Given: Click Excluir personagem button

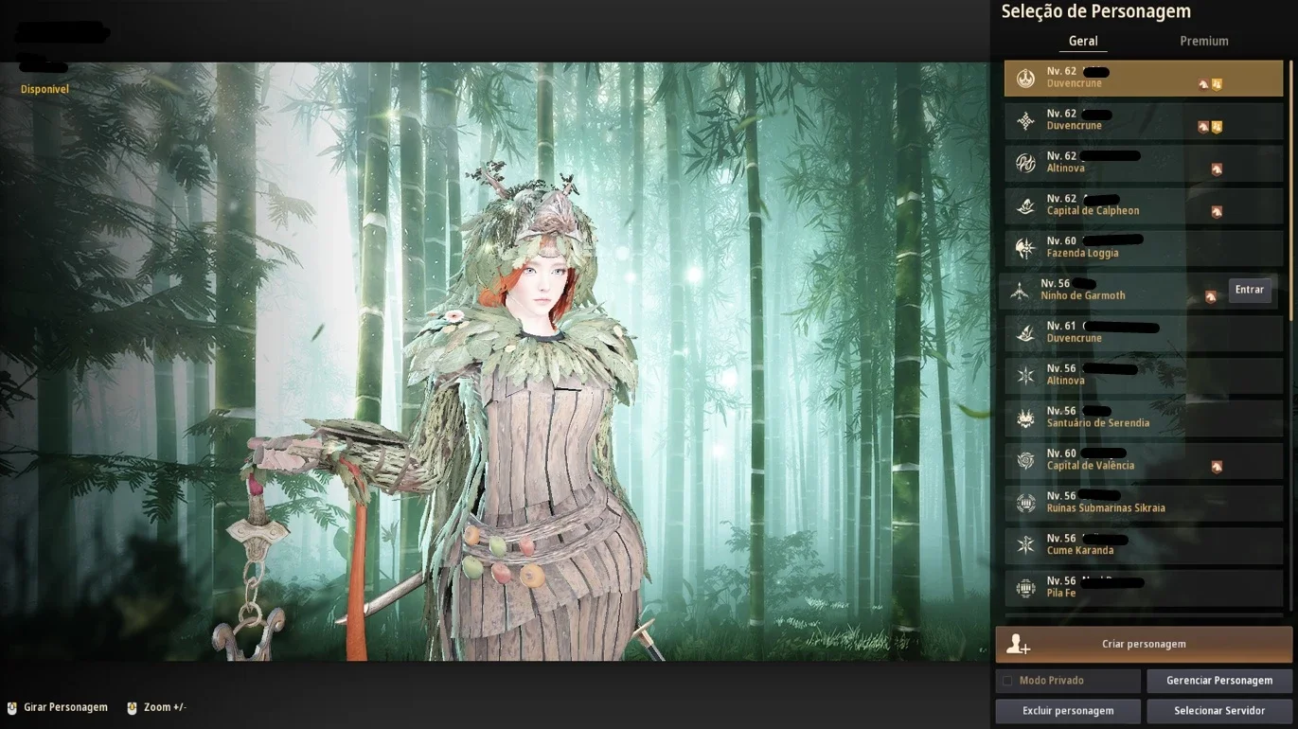Looking at the screenshot, I should coord(1068,711).
